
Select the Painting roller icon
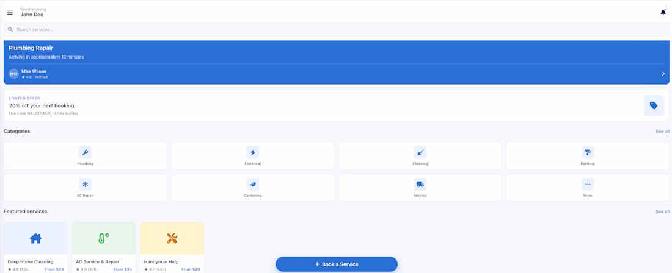point(588,152)
